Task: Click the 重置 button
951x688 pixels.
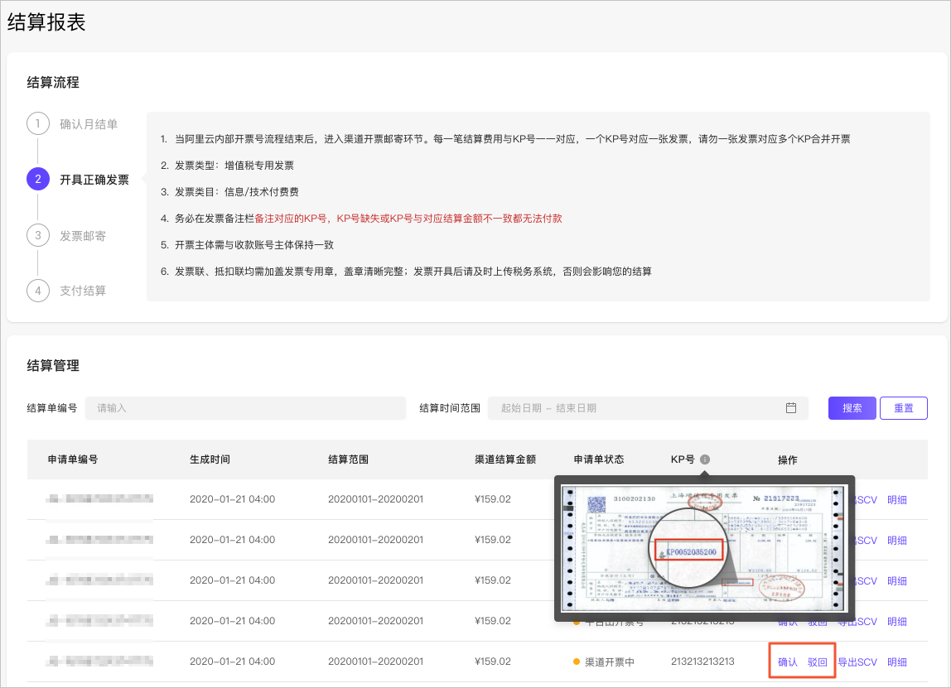Action: pos(903,408)
